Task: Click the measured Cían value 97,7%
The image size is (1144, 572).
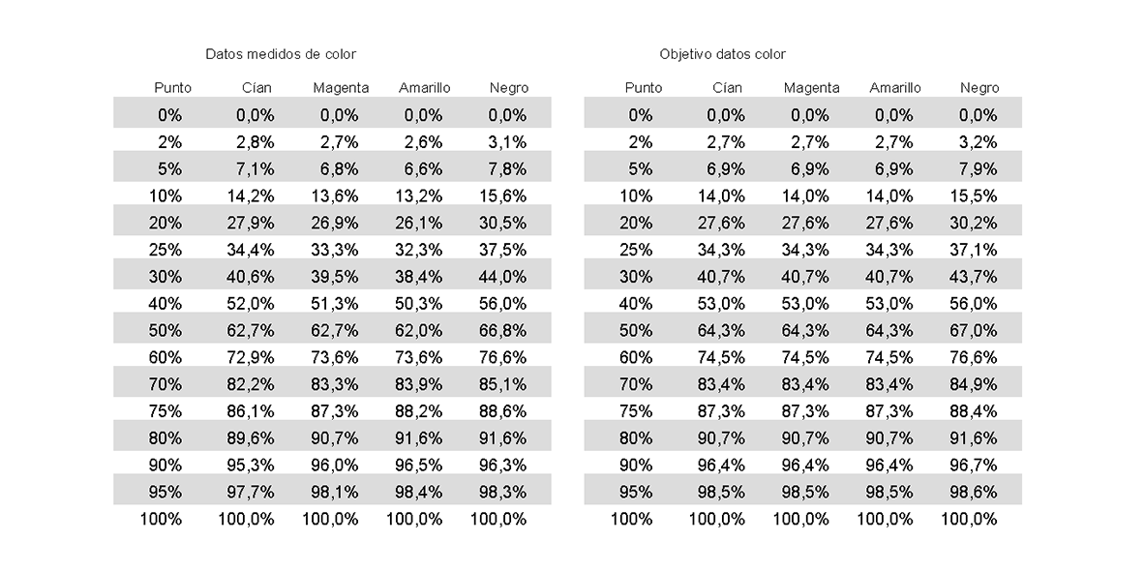Action: 251,492
